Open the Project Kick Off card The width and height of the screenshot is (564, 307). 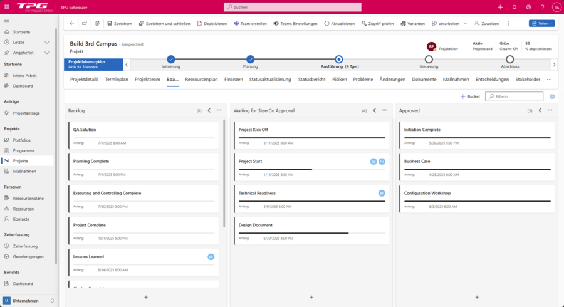coord(311,136)
